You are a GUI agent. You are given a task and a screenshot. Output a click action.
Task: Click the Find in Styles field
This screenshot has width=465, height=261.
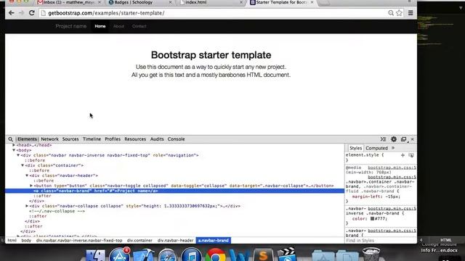tap(381, 241)
